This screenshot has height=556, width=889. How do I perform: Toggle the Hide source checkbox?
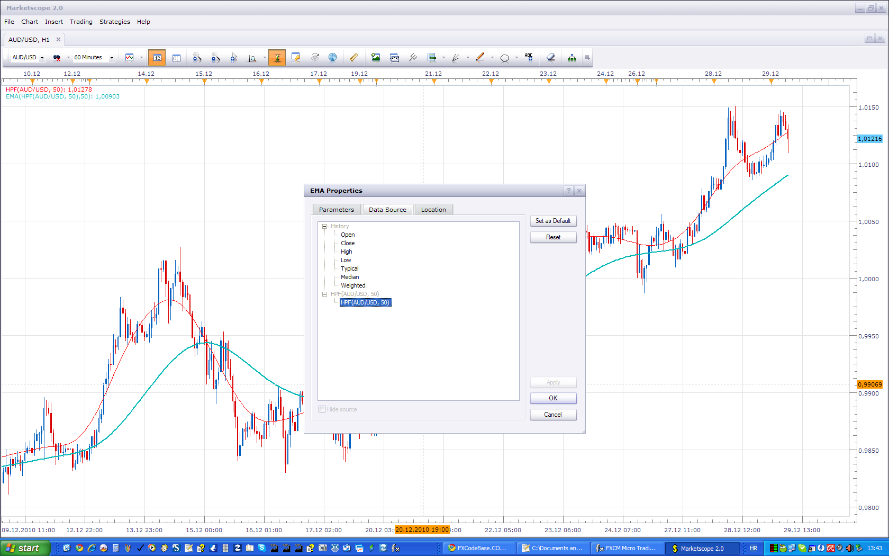pyautogui.click(x=322, y=409)
